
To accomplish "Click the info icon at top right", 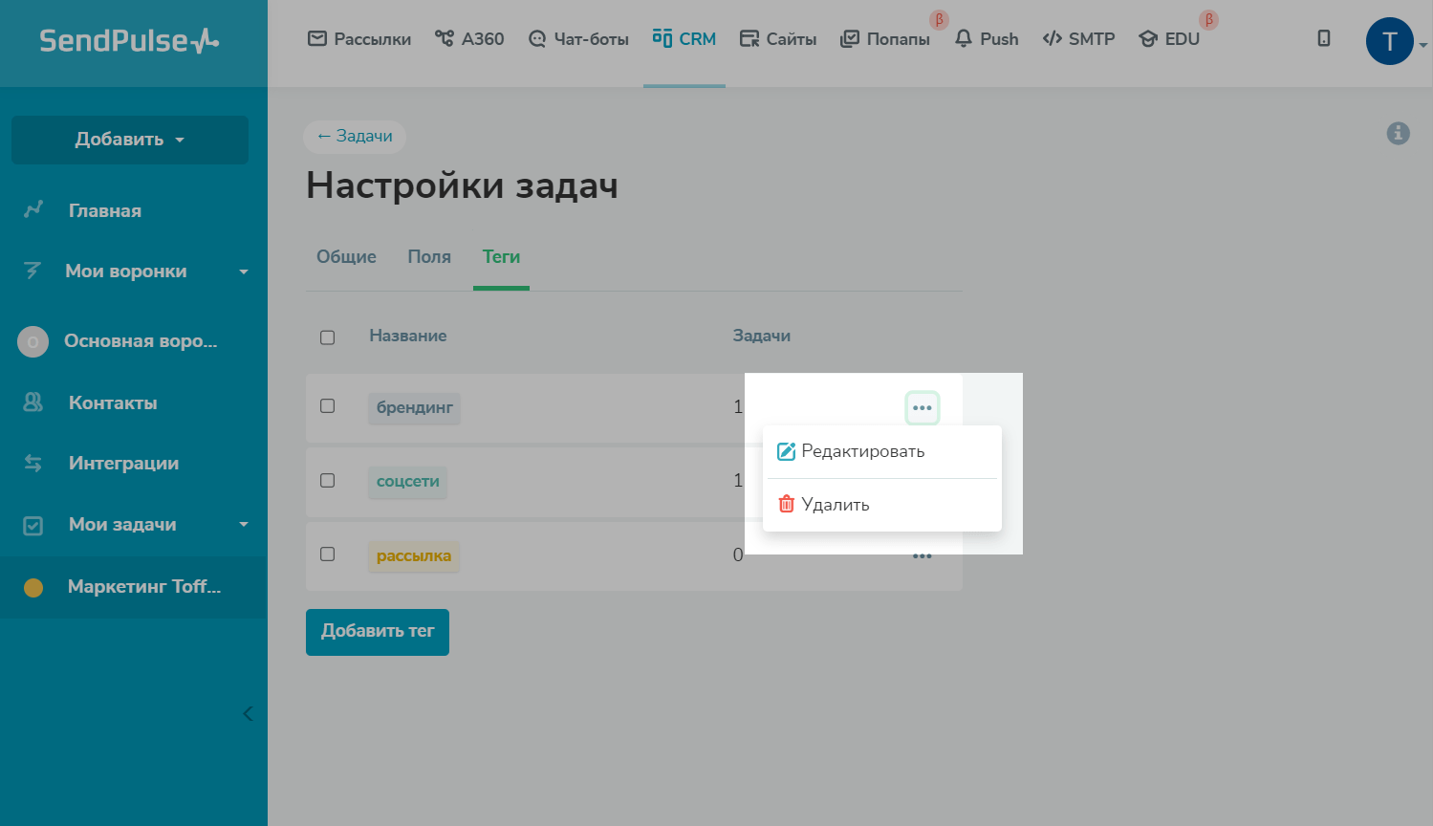I will coord(1398,134).
